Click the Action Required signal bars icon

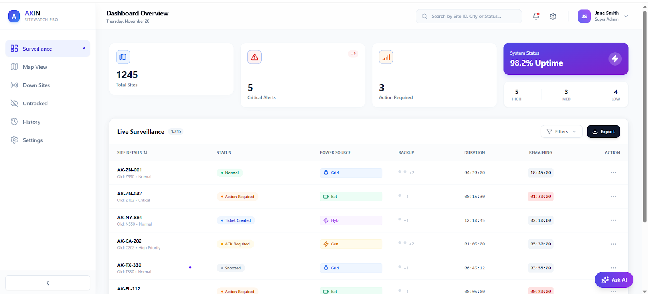[386, 57]
